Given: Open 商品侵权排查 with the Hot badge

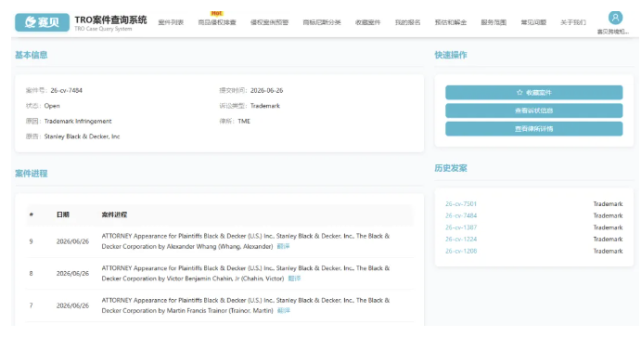Looking at the screenshot, I should [217, 22].
